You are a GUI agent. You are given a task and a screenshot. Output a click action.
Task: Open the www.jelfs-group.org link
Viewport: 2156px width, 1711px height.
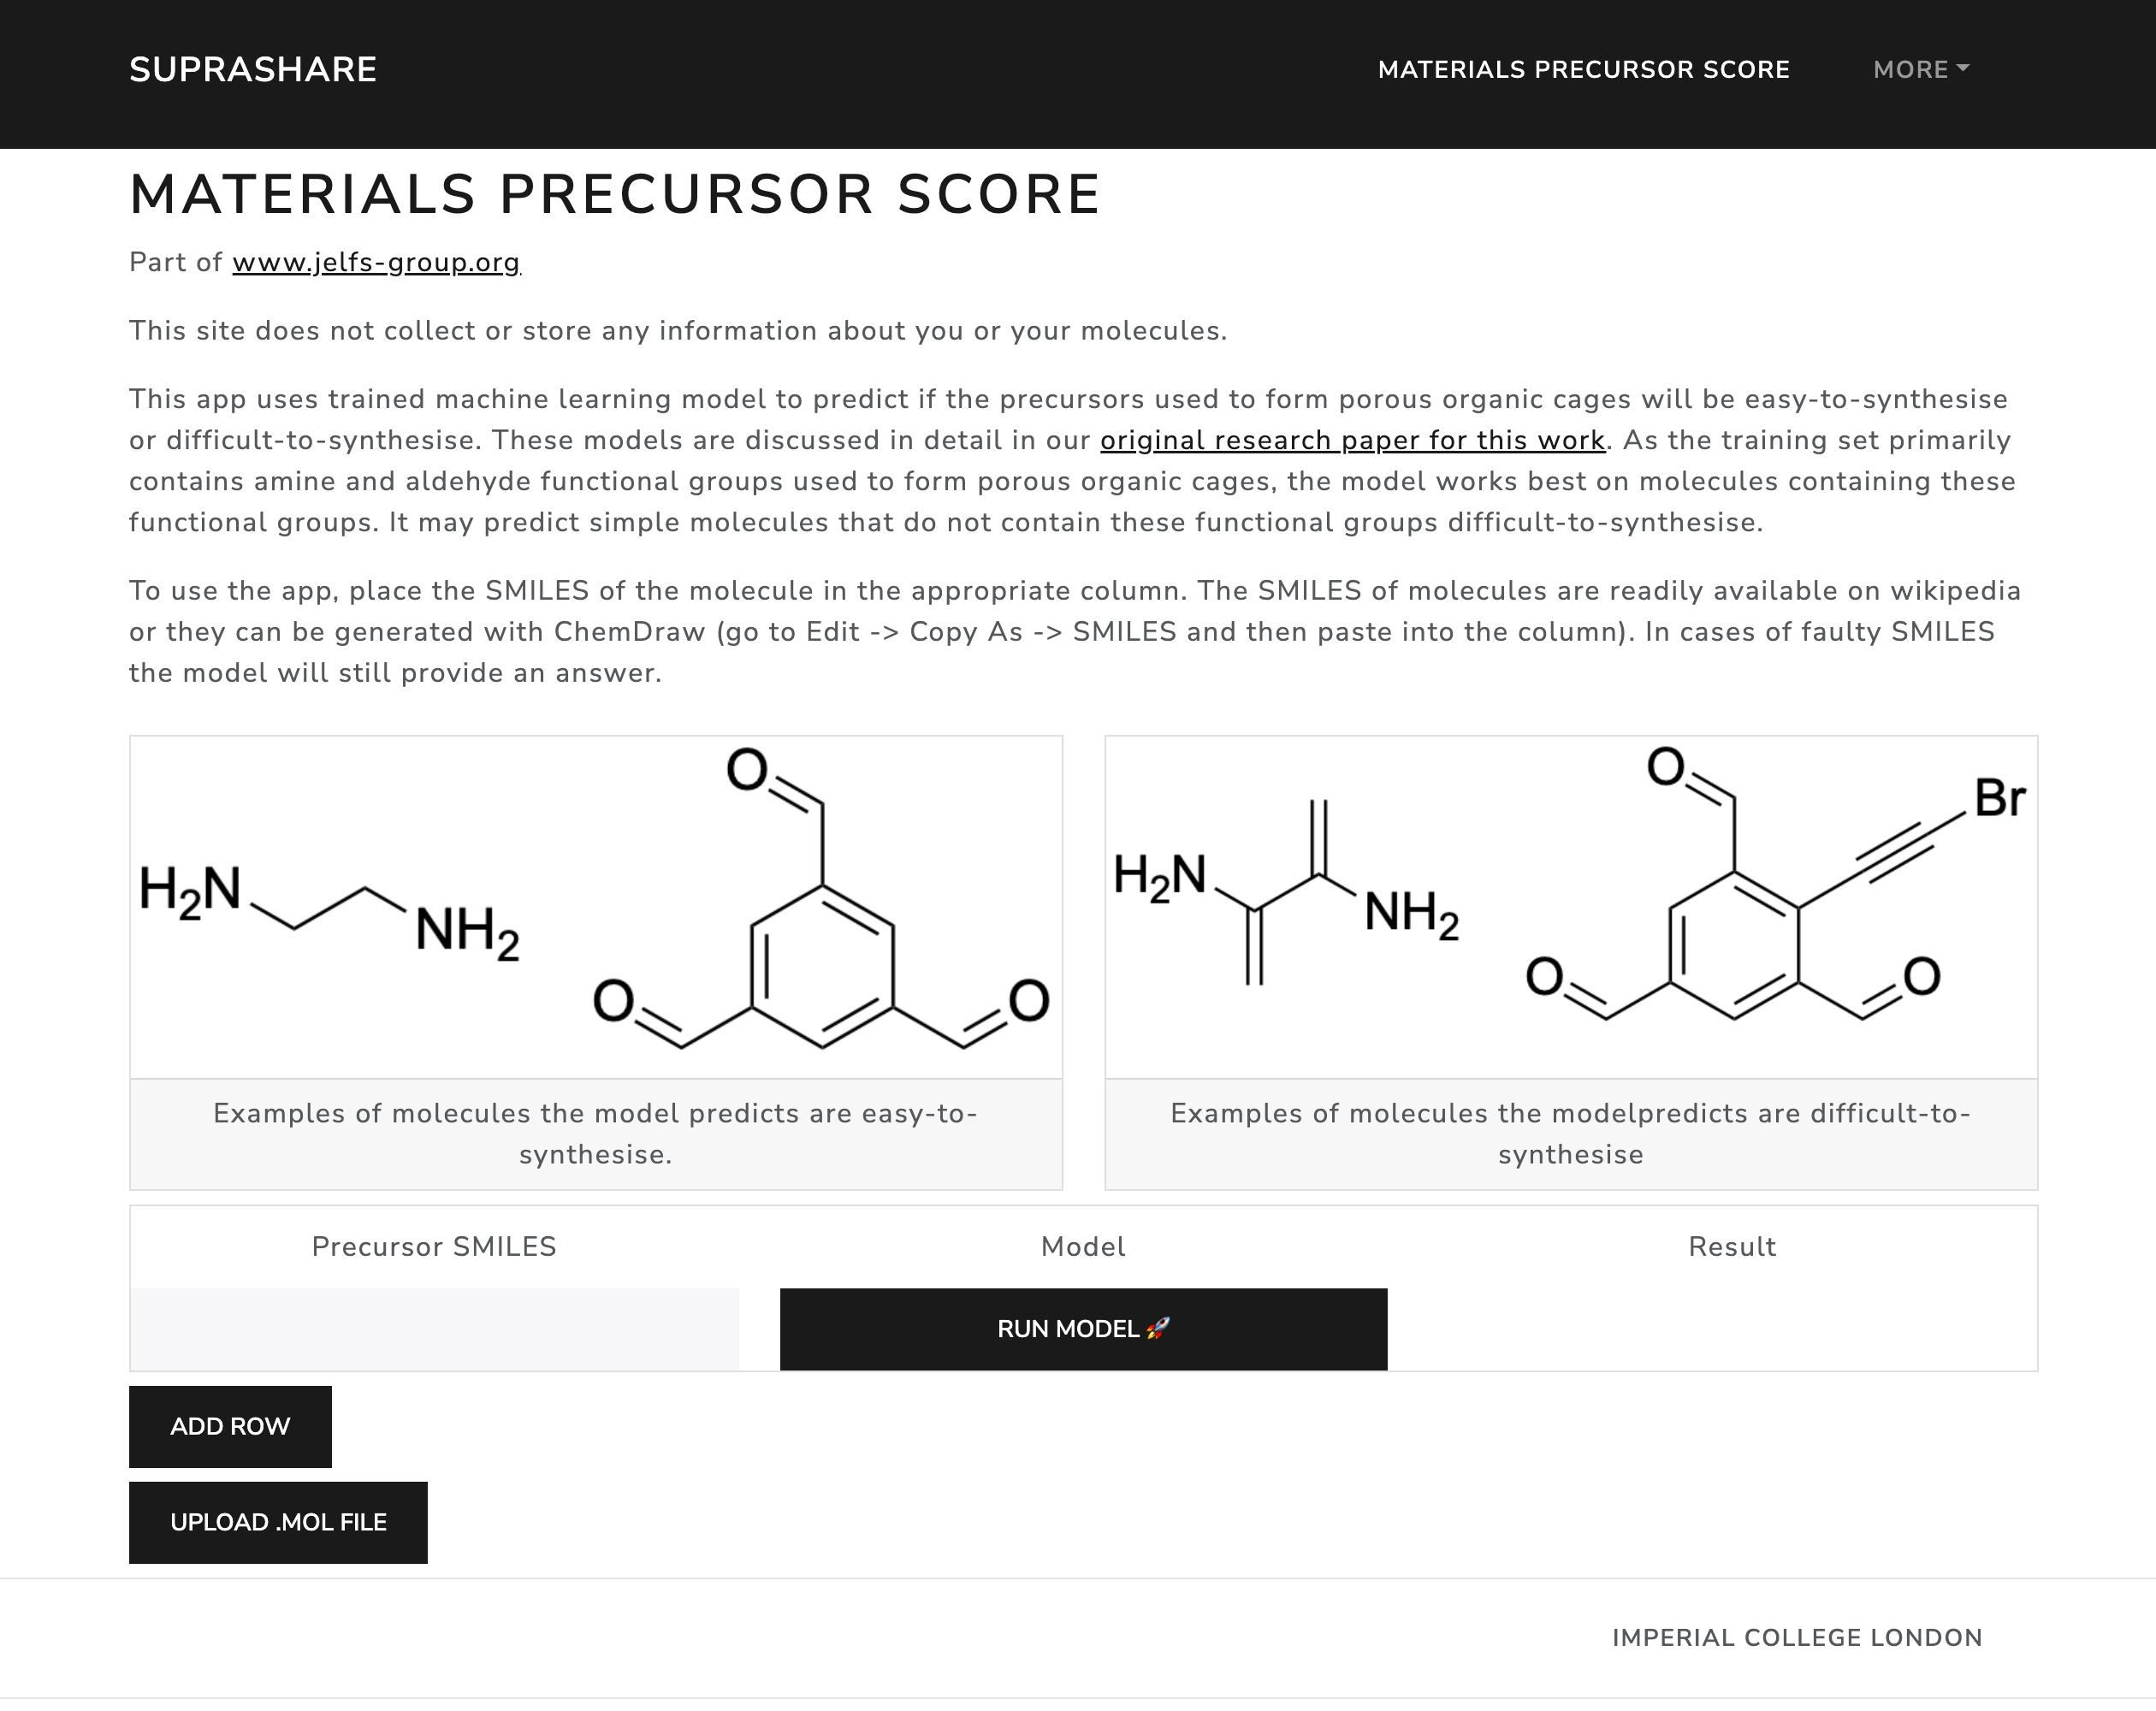[x=376, y=262]
